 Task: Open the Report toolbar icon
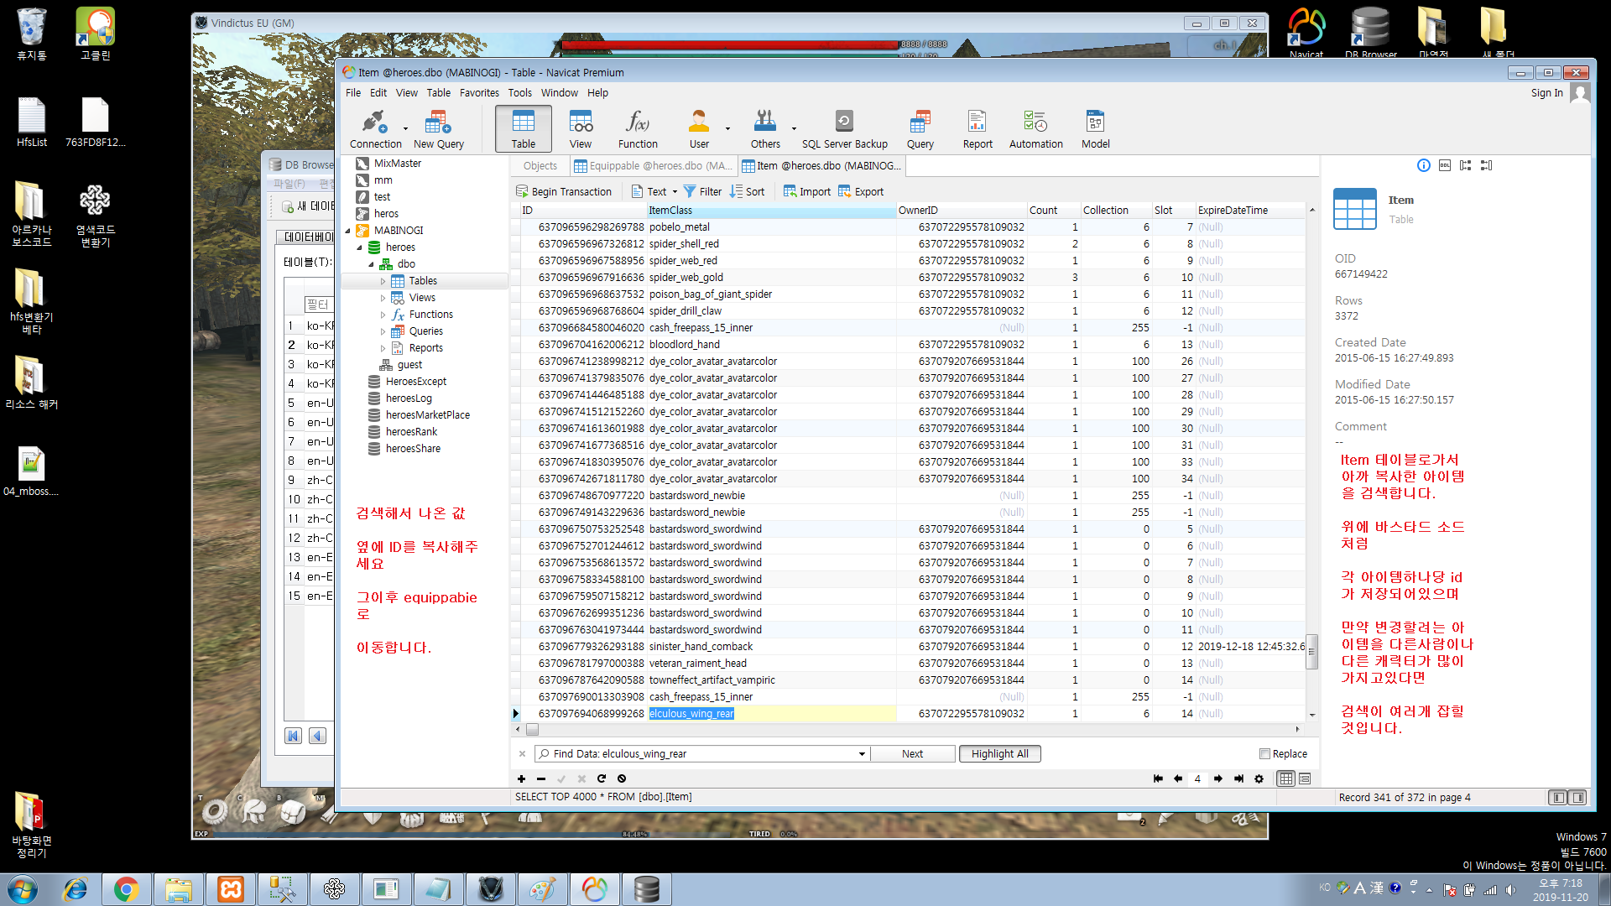(977, 128)
